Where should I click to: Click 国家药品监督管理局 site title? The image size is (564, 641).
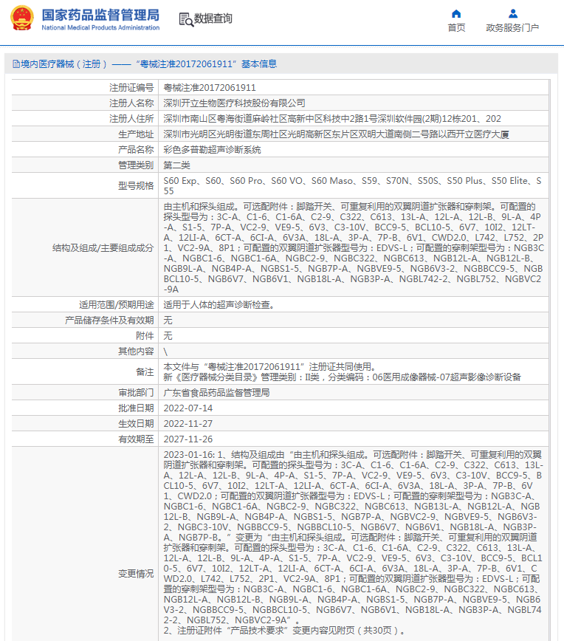pos(100,15)
